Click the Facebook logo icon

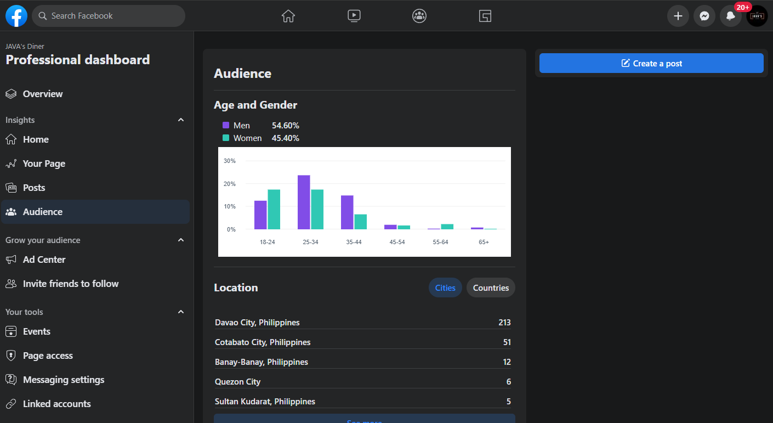16,16
